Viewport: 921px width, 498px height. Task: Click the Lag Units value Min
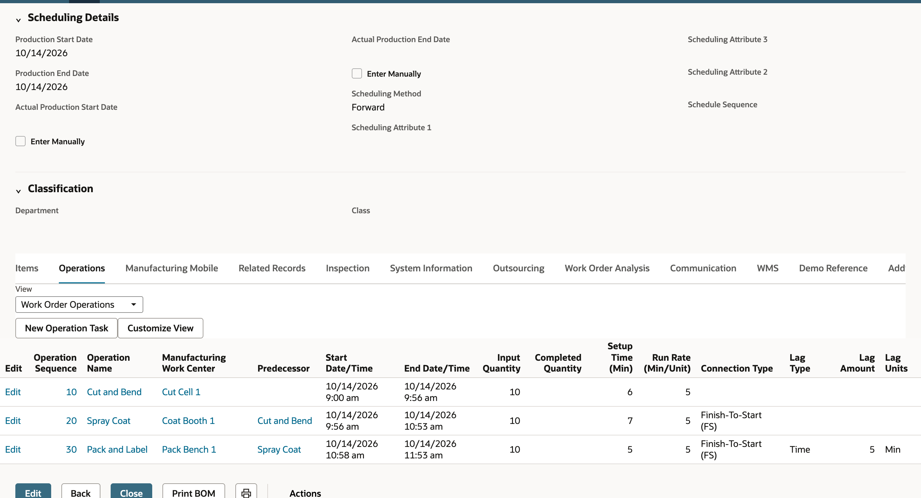pos(893,449)
